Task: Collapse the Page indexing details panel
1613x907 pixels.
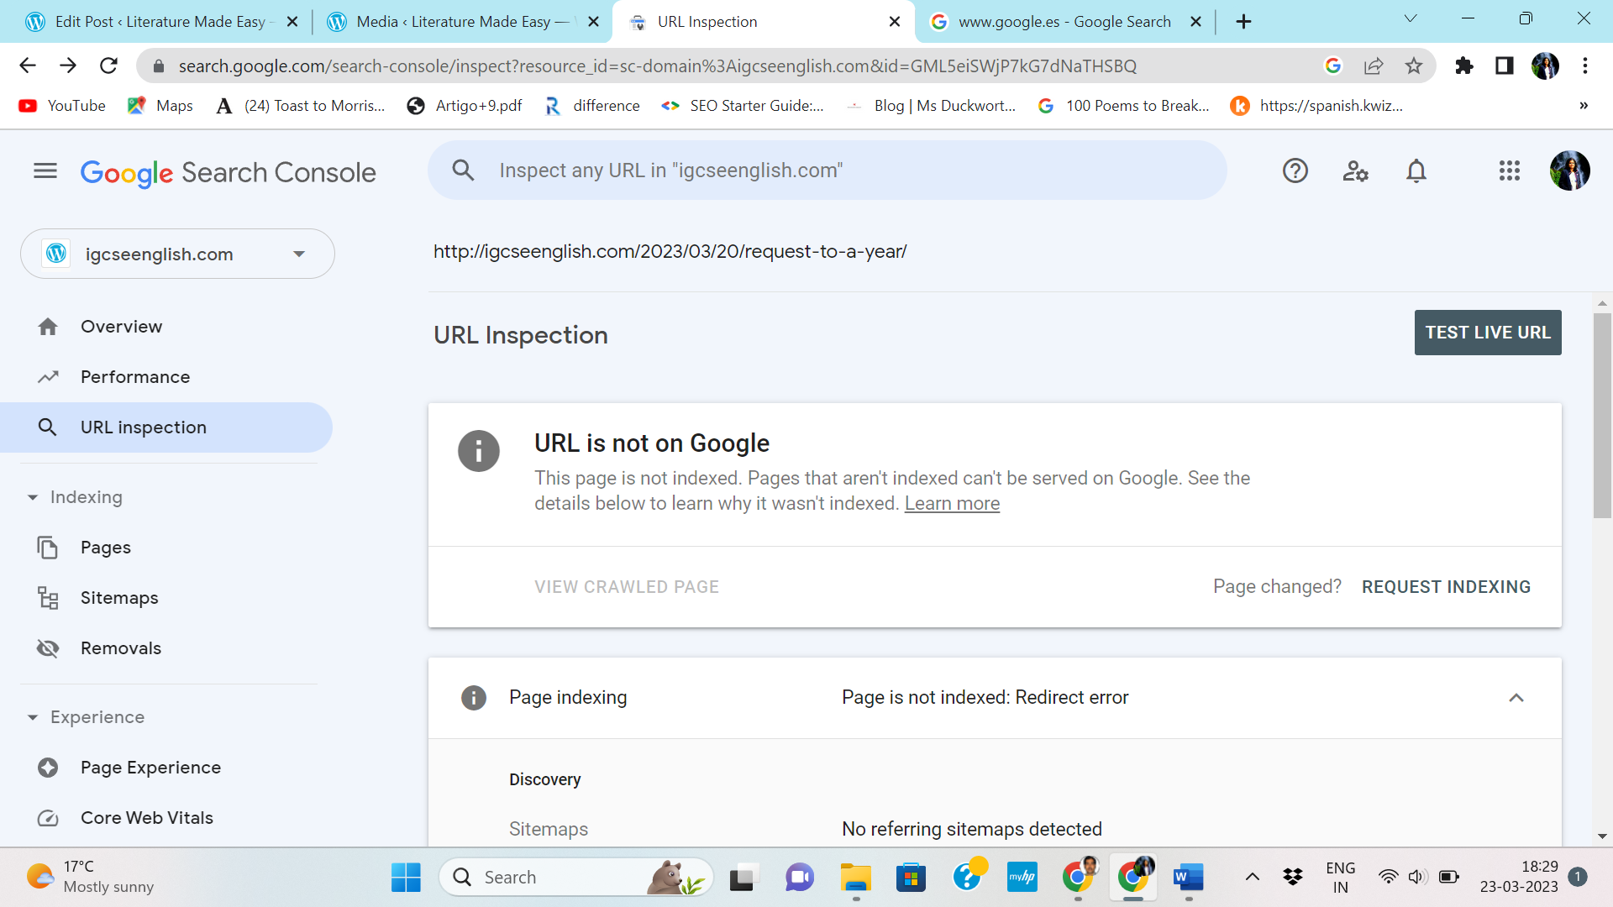Action: 1516,698
